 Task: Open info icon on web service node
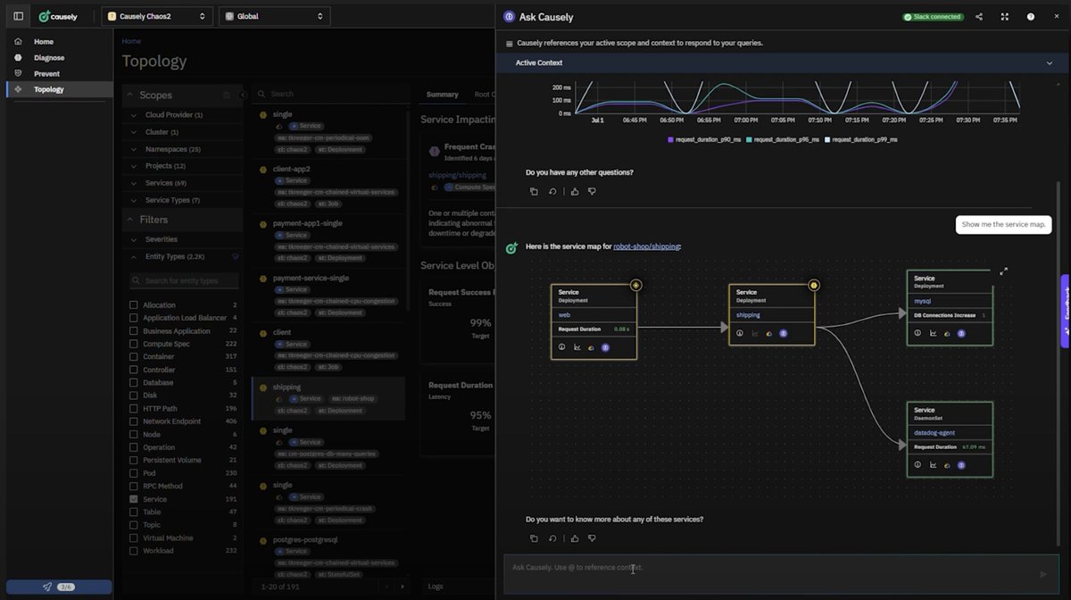click(562, 346)
